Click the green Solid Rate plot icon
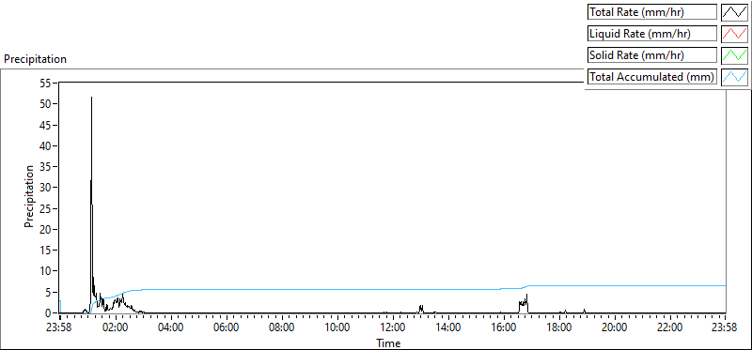This screenshot has height=350, width=752. pyautogui.click(x=735, y=54)
